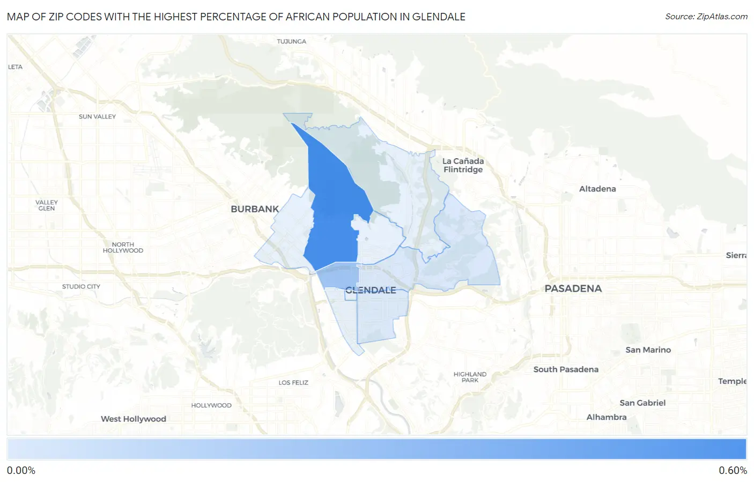Click the Hollywood map label
Screen dimensions: 754x482
pos(211,405)
